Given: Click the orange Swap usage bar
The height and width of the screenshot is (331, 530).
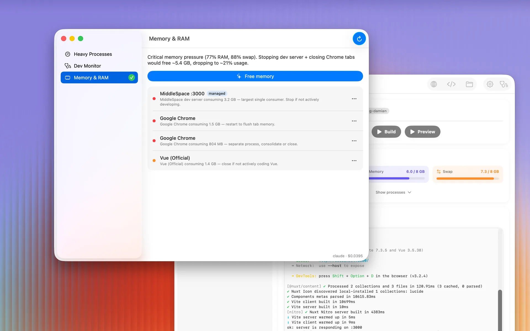Looking at the screenshot, I should 468,178.
